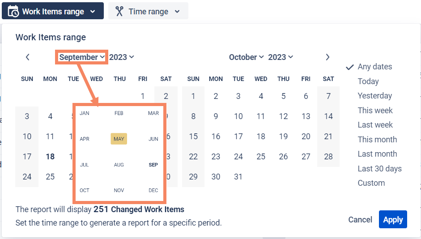Cancel the Work Items range dialog

(360, 220)
